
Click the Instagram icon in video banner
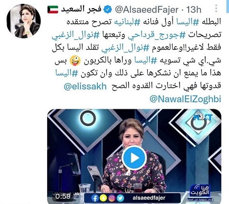(x=112, y=198)
